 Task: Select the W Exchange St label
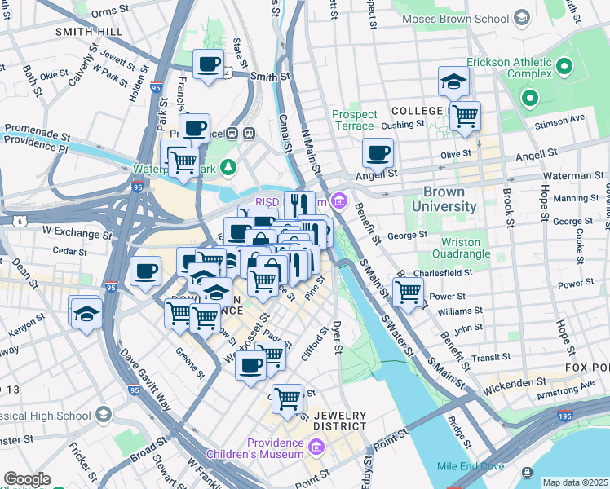click(77, 233)
